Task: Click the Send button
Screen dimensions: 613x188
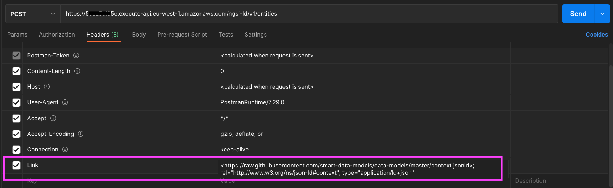Action: tap(578, 14)
